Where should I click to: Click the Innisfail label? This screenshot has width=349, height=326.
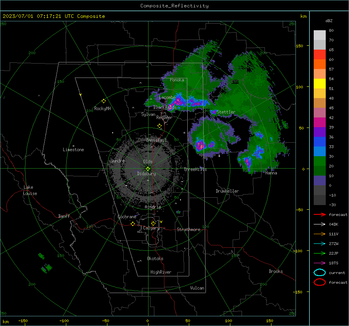pyautogui.click(x=156, y=140)
